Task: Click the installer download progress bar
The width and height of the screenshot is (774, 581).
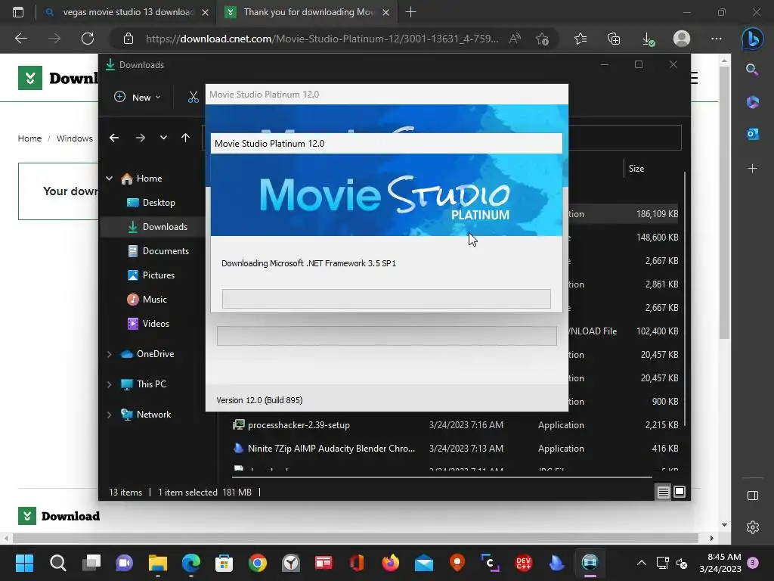Action: click(x=386, y=299)
